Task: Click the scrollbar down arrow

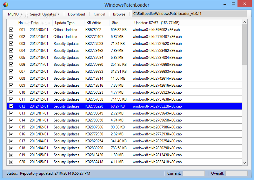Action: pos(244,163)
